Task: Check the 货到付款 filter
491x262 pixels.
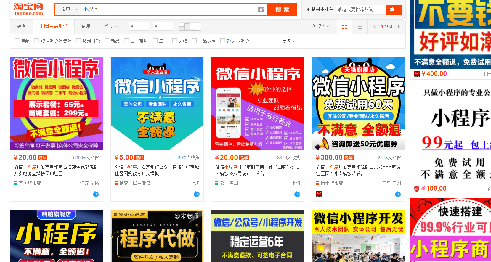Action: click(x=78, y=41)
